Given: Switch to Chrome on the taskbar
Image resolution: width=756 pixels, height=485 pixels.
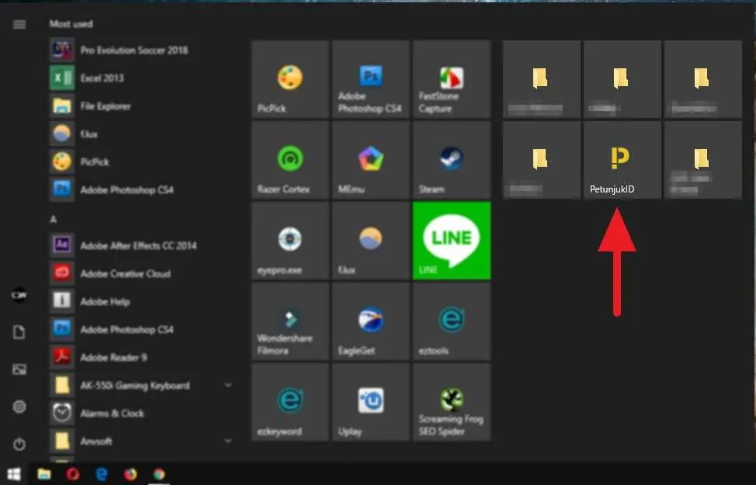Looking at the screenshot, I should pos(159,474).
